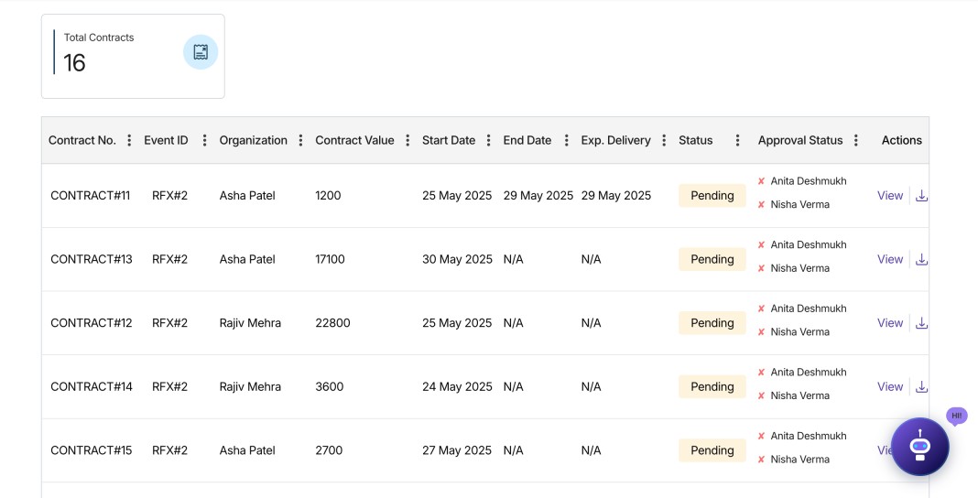978x498 pixels.
Task: Download CONTRACT#13 document
Action: [x=921, y=259]
